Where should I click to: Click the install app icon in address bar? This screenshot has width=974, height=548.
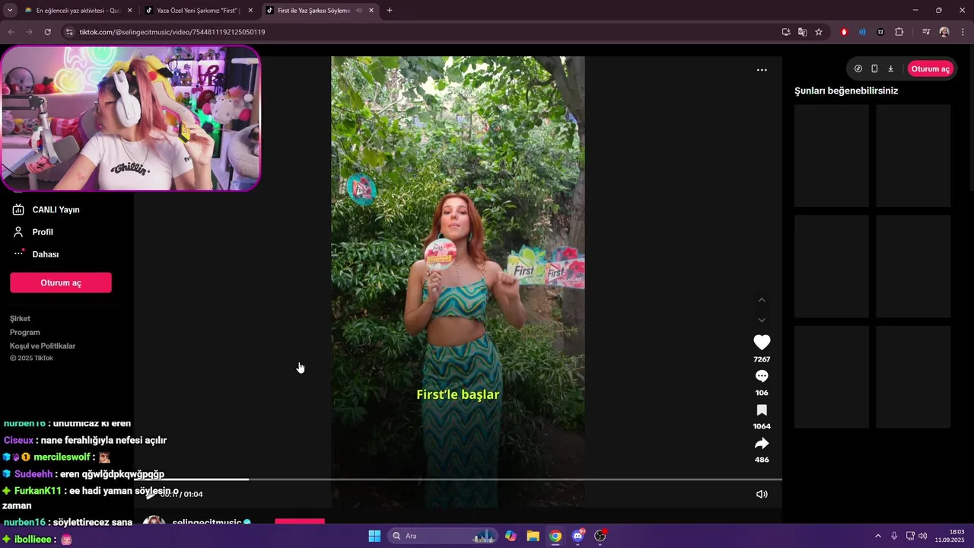(x=786, y=32)
